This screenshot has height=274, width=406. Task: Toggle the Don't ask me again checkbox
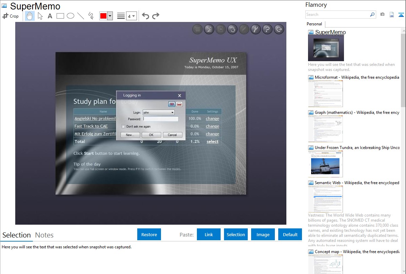123,127
